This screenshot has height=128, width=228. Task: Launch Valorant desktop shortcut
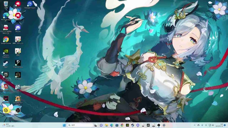coord(6,100)
